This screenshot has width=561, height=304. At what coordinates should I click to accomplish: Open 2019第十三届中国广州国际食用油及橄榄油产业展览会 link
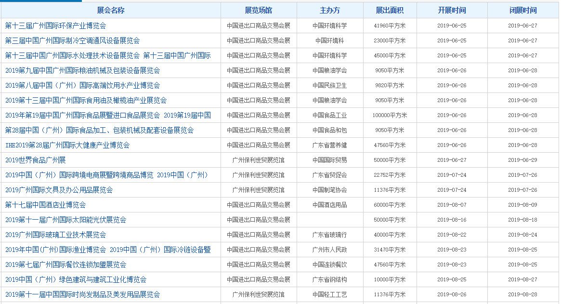click(86, 101)
